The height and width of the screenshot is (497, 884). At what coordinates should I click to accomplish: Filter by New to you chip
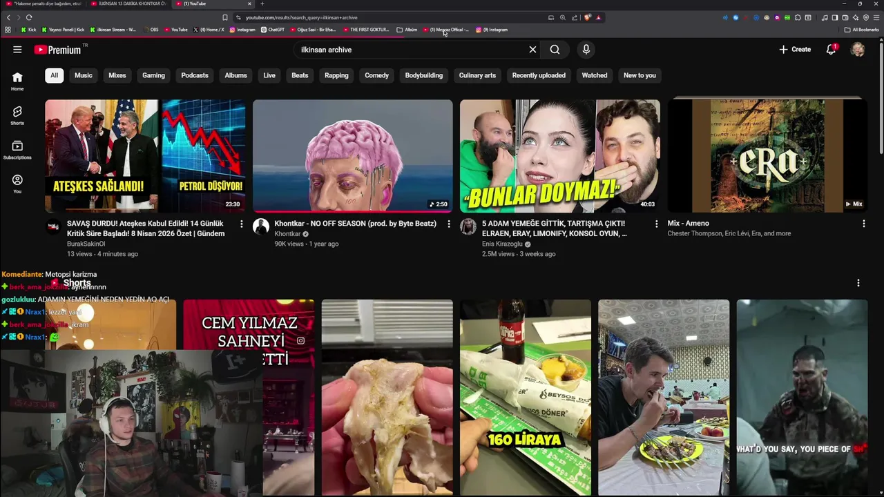[640, 75]
